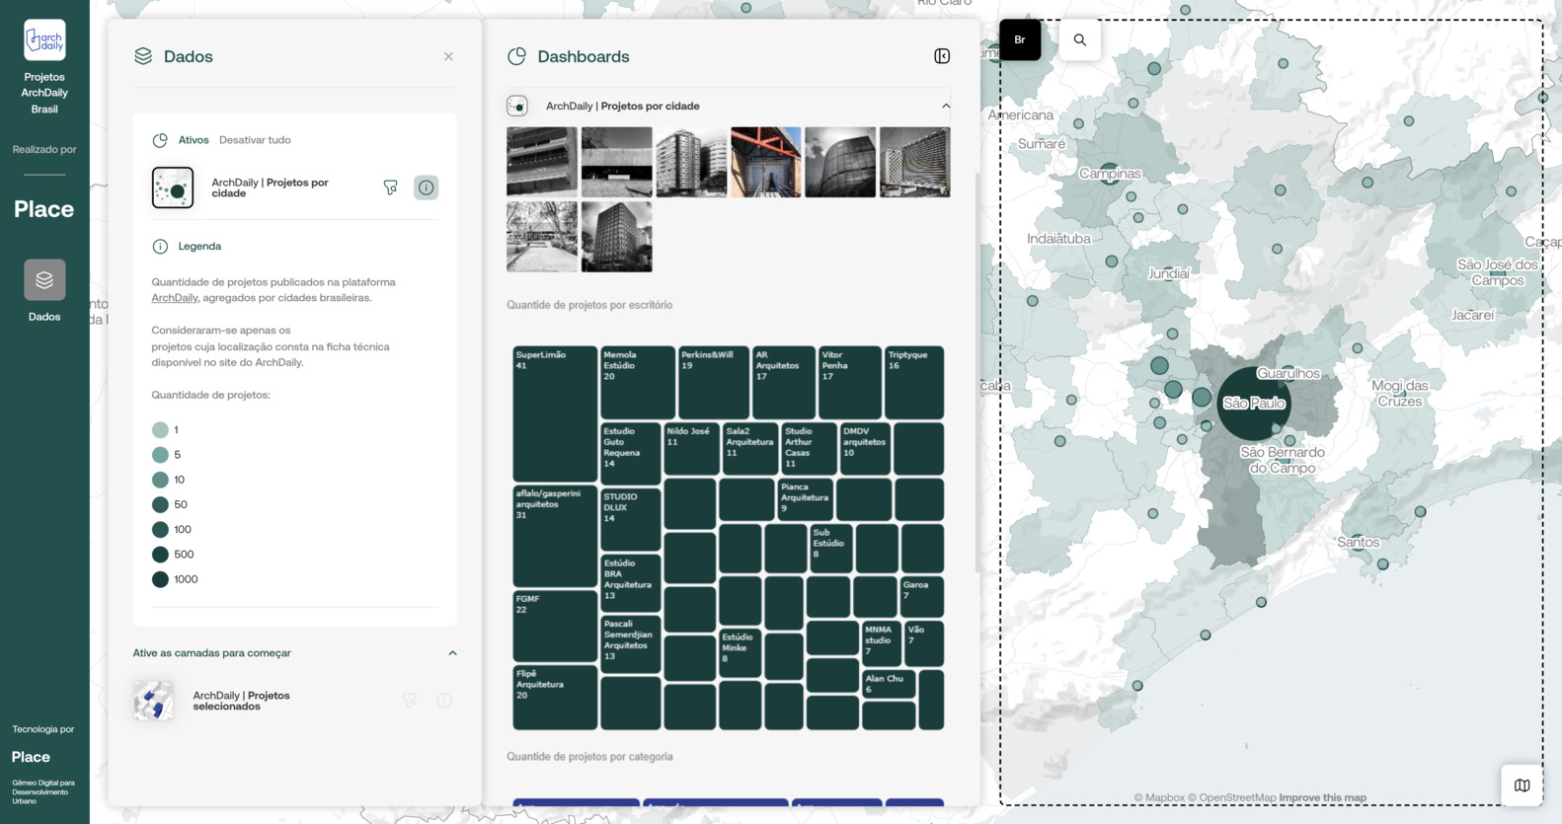The height and width of the screenshot is (824, 1562).
Task: Click info icon for Projetos por cidade
Action: pos(426,187)
